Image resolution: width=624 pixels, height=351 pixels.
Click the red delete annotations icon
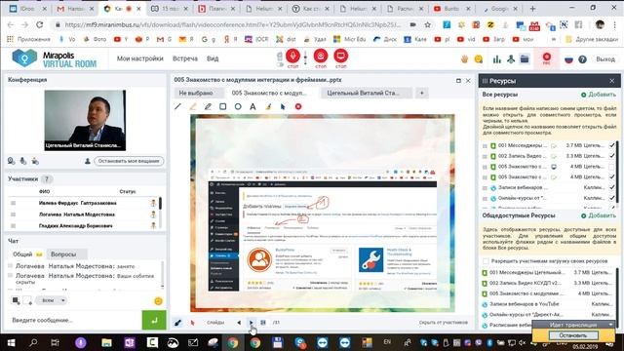[x=298, y=106]
